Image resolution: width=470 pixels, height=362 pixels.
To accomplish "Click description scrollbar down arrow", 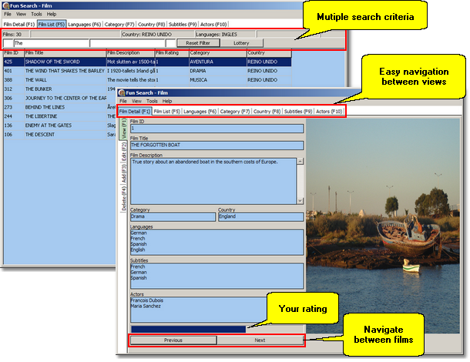I will click(300, 201).
